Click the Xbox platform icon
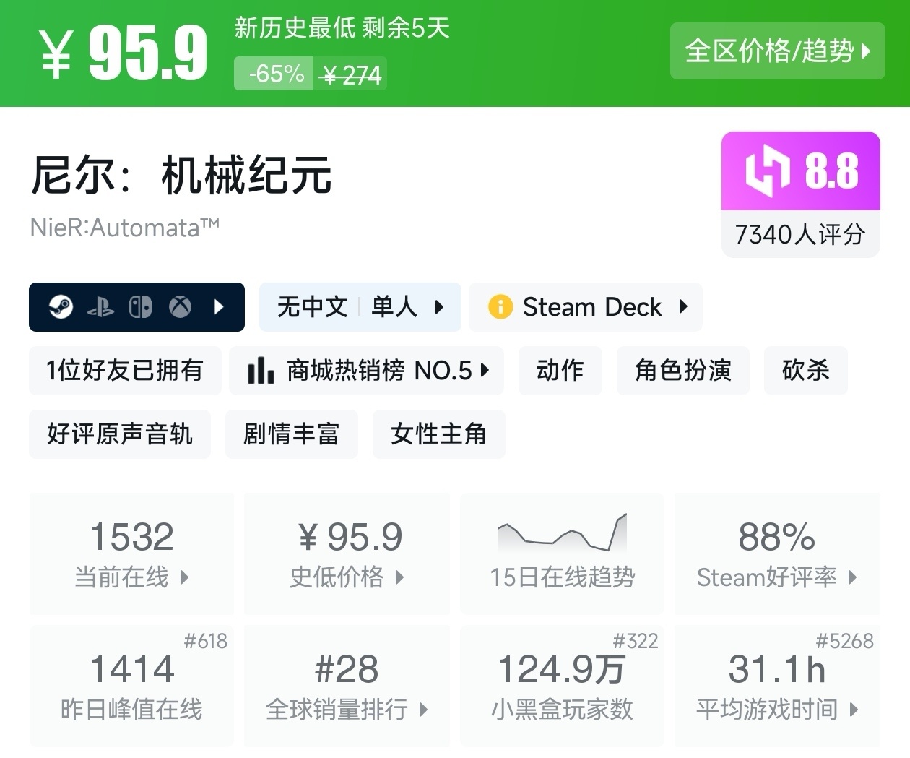This screenshot has width=910, height=758. tap(180, 307)
